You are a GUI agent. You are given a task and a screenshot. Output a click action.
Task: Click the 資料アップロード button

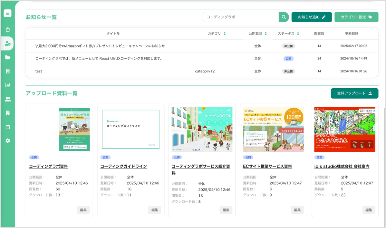click(354, 93)
